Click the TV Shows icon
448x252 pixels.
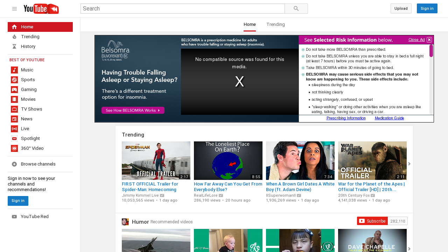[x=14, y=109]
